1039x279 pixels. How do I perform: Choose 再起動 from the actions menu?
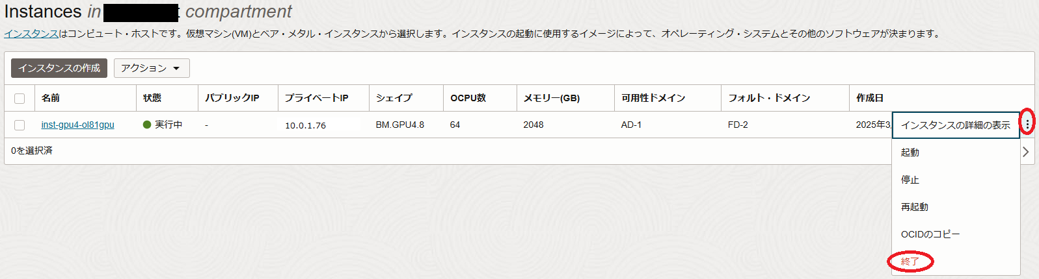tap(915, 207)
